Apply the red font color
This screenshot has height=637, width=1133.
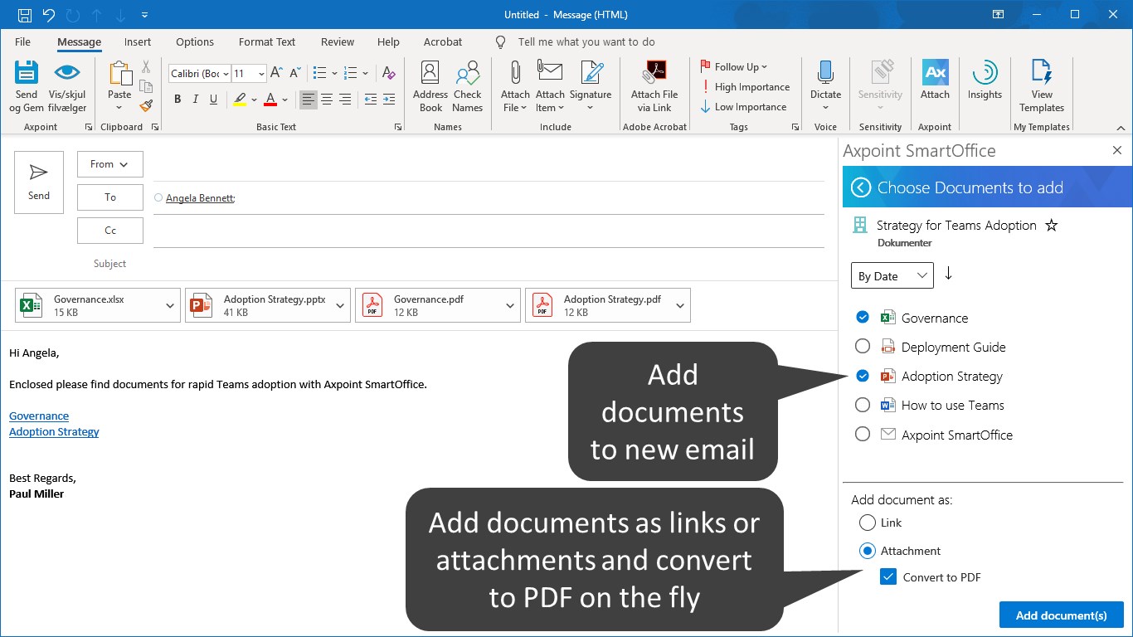(270, 100)
